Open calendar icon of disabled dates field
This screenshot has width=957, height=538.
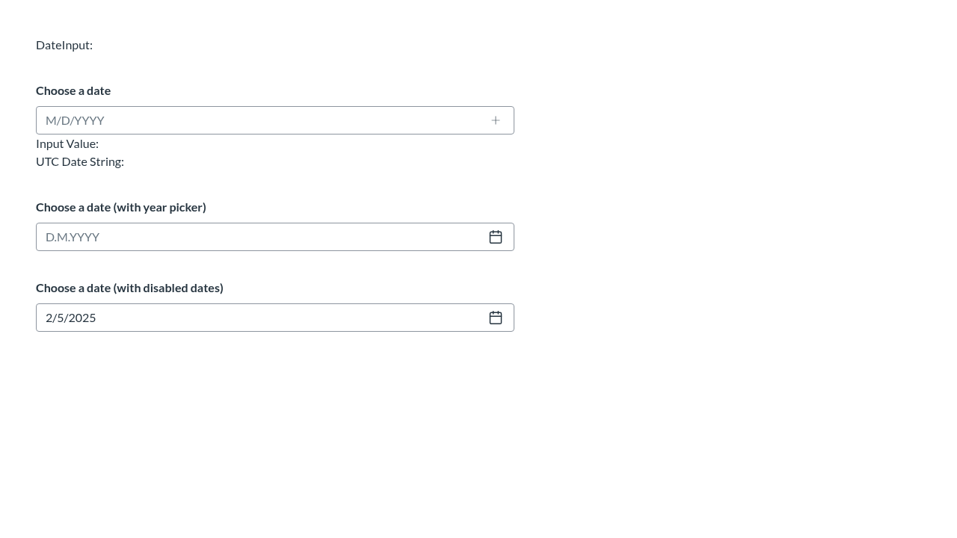pos(496,318)
